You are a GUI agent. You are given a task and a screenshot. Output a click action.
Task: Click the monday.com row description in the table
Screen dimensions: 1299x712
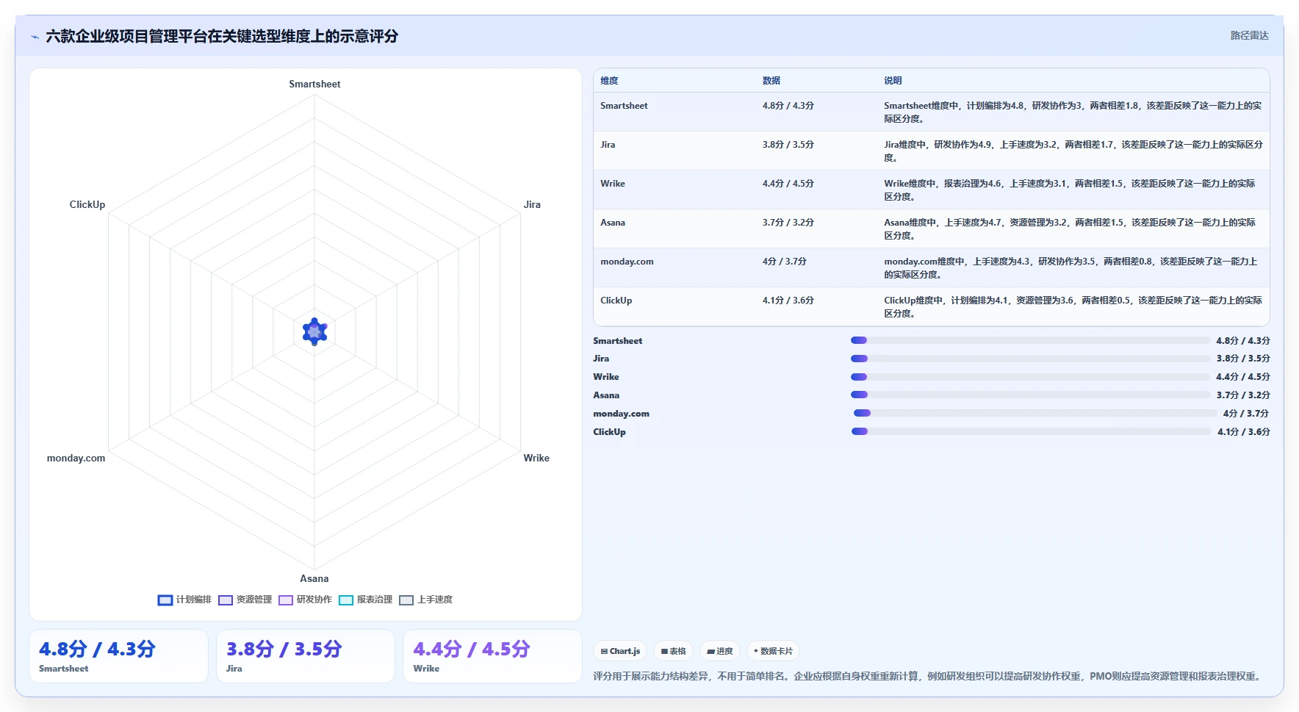[x=1070, y=268]
